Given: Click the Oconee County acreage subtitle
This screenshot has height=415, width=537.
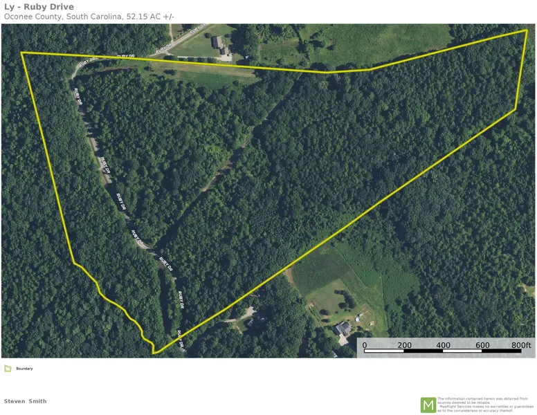Looking at the screenshot, I should point(89,17).
